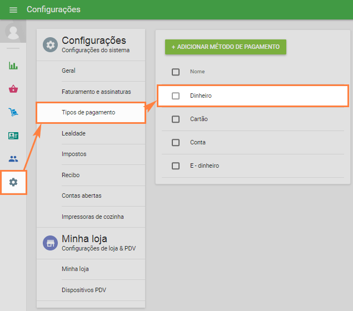Viewport: 353px width, 311px height.
Task: Open Dispositivos PDV settings
Action: coord(91,290)
